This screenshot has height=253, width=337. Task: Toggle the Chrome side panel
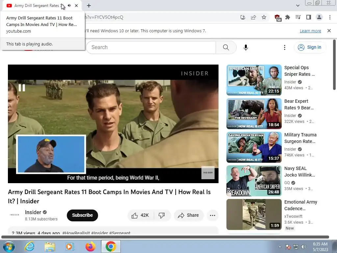(309, 17)
